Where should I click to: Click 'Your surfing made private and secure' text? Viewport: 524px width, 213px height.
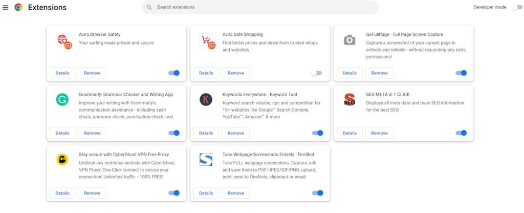pos(116,43)
